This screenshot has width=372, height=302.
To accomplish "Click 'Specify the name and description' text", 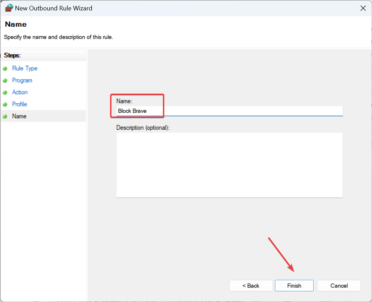I will [58, 37].
